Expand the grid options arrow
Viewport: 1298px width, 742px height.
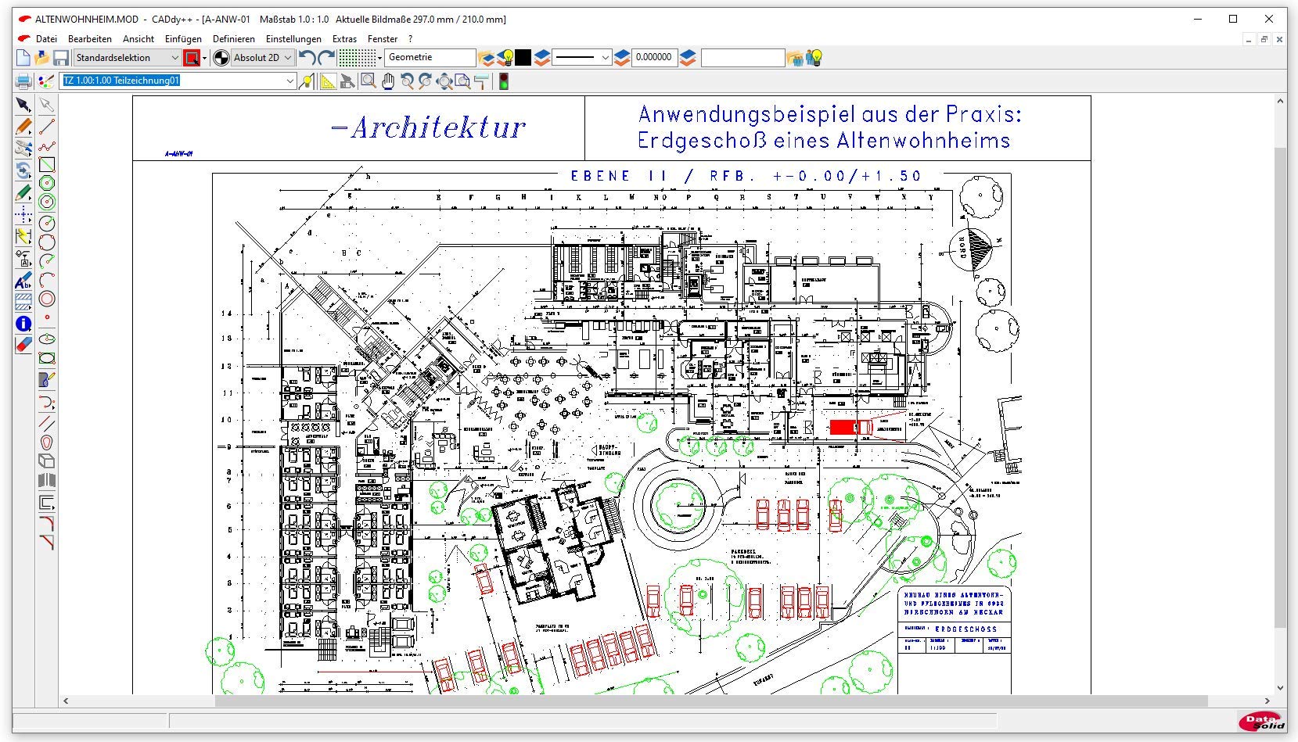tap(379, 58)
